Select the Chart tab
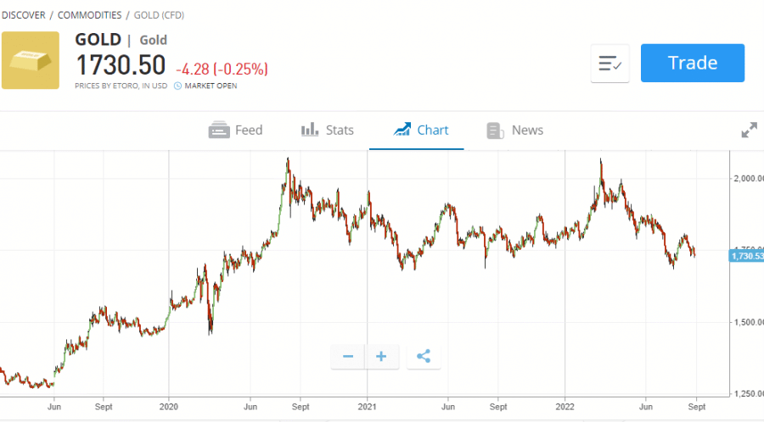 pyautogui.click(x=421, y=130)
